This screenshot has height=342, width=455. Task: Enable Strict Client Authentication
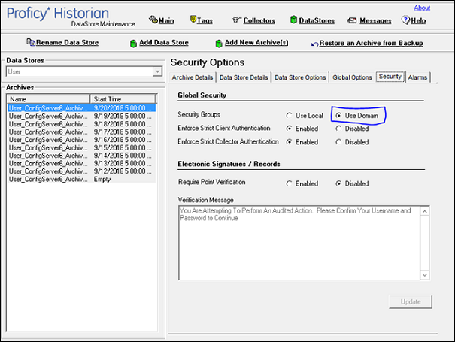pos(289,129)
